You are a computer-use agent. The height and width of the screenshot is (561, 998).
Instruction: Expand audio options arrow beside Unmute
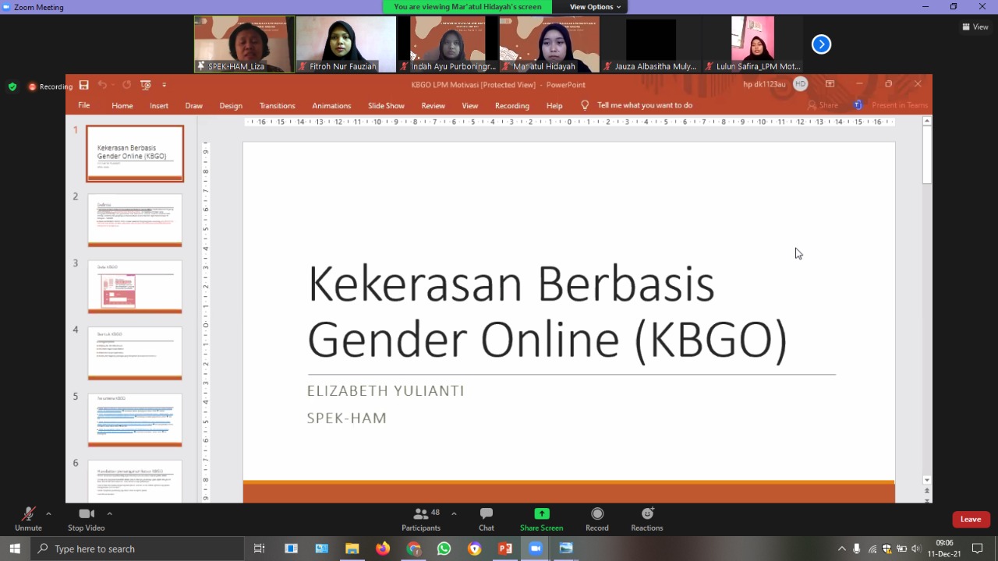[x=48, y=513]
